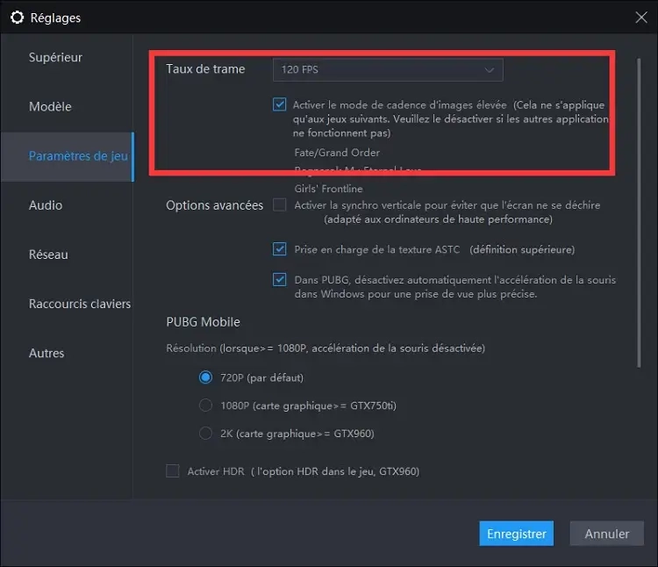Switch to the Autres tab
This screenshot has width=658, height=567.
tap(46, 353)
